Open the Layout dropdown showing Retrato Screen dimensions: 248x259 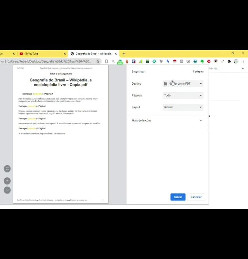click(x=183, y=107)
